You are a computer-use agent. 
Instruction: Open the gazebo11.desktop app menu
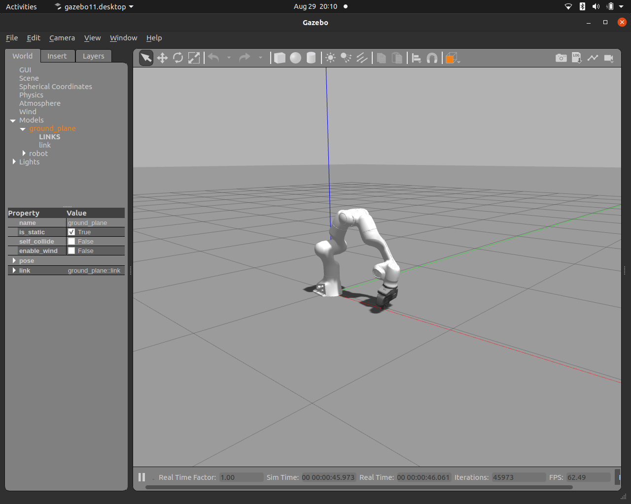click(x=94, y=7)
